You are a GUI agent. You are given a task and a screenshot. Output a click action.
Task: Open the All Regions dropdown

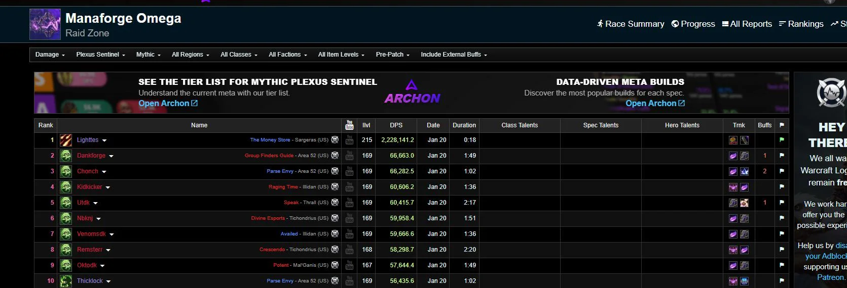pos(191,55)
